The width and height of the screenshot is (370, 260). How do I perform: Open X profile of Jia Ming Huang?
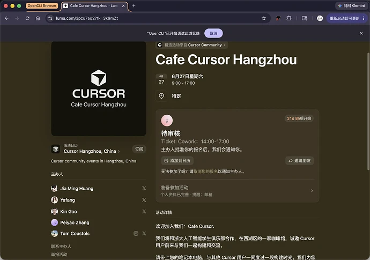144,188
